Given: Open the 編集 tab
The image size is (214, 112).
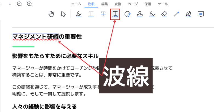Looking at the screenshot, I should tap(105, 4).
